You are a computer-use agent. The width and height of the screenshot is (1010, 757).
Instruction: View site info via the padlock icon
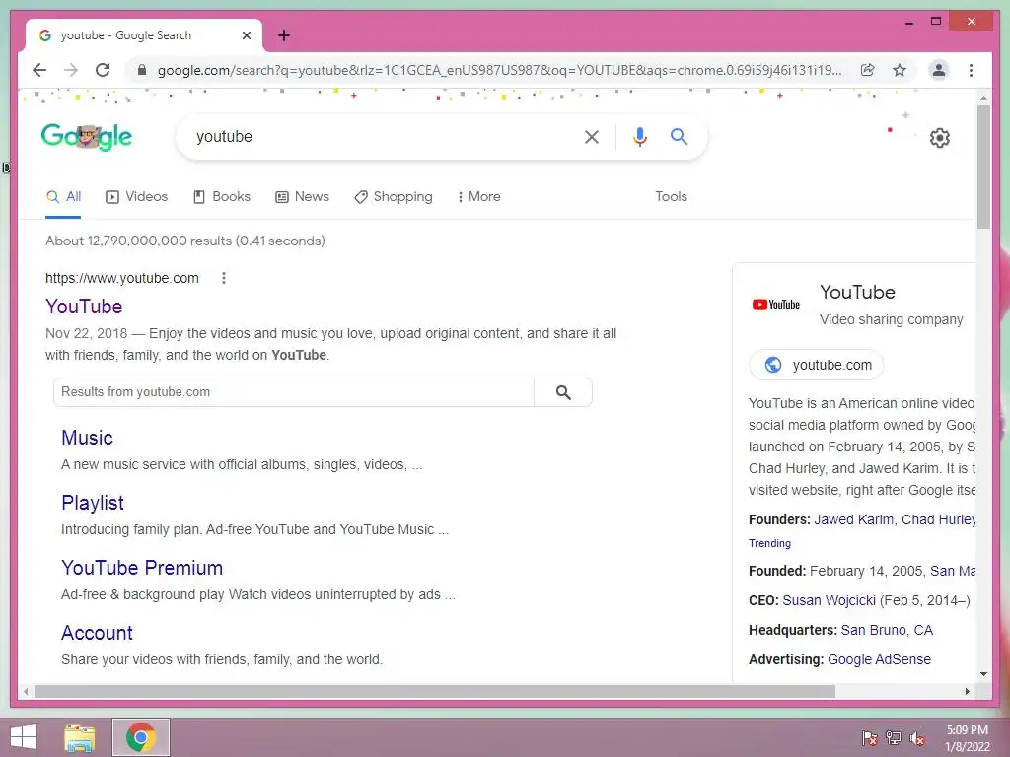click(142, 70)
